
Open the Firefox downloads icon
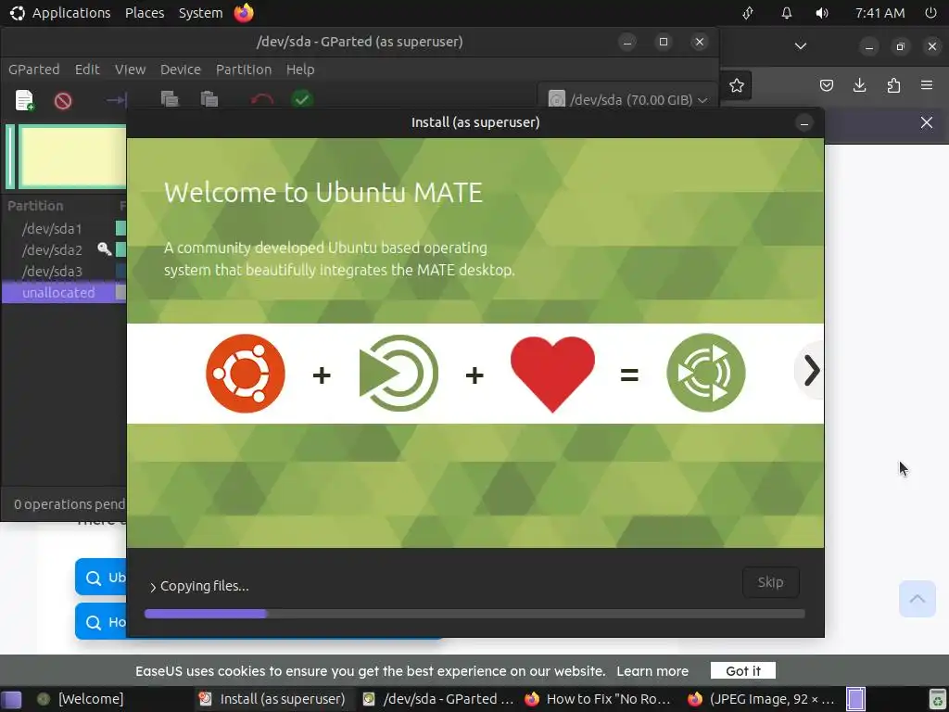pyautogui.click(x=859, y=85)
